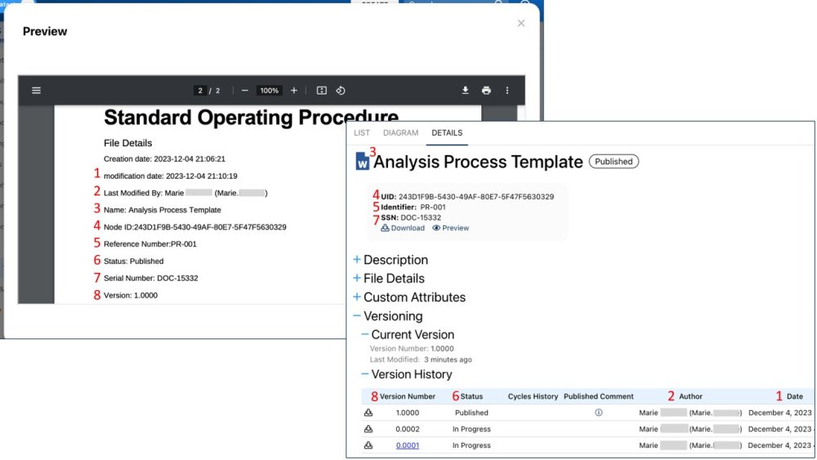This screenshot has height=460, width=817.
Task: Click In Progress status in 0.0002 row
Action: [471, 429]
